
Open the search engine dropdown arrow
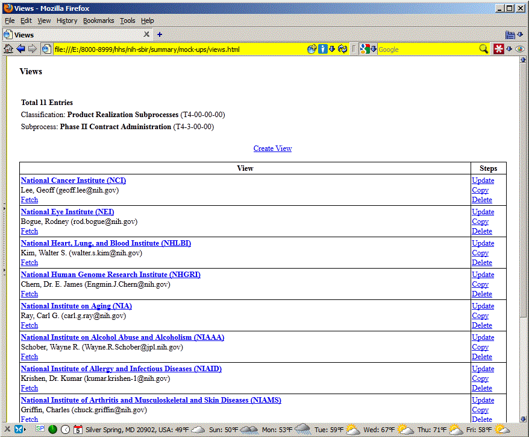click(x=374, y=49)
